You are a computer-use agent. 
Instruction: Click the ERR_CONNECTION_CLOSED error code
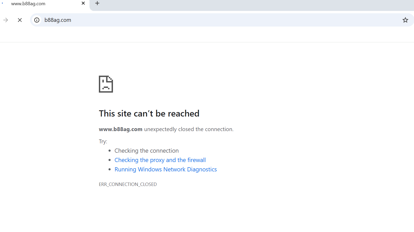(x=128, y=184)
